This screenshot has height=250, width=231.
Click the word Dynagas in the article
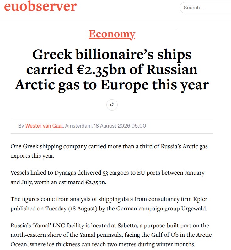pyautogui.click(x=65, y=173)
